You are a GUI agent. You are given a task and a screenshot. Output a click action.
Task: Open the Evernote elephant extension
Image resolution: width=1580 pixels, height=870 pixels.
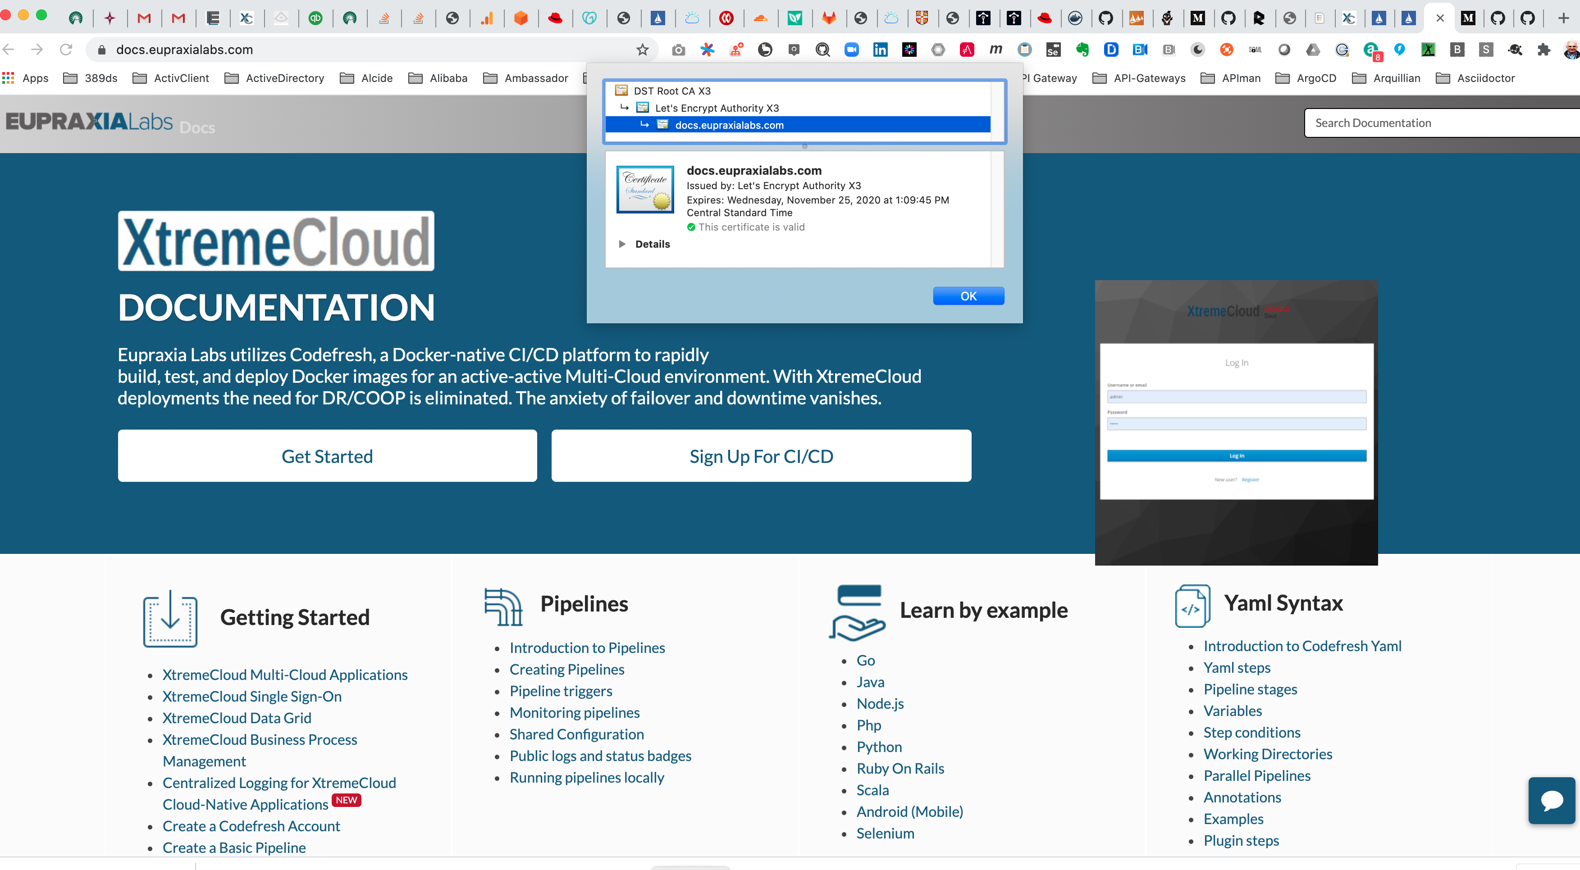(1082, 50)
